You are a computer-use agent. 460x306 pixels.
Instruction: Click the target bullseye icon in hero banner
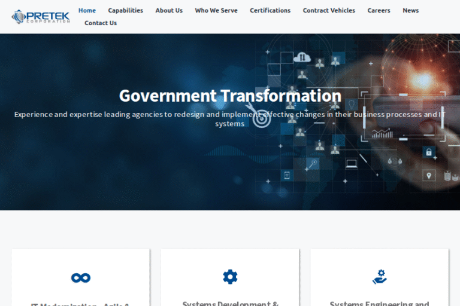(262, 118)
